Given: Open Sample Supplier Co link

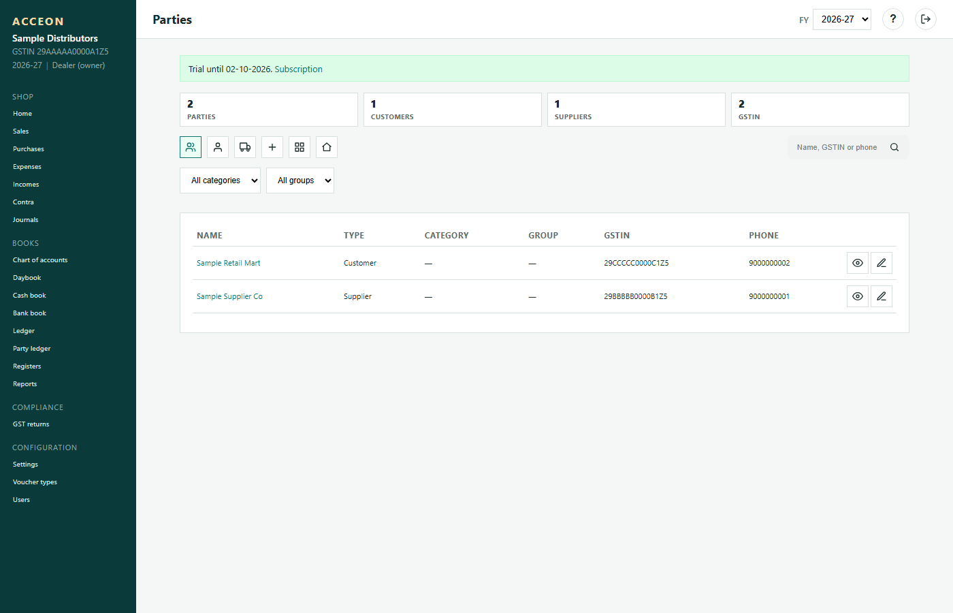Looking at the screenshot, I should click(229, 296).
